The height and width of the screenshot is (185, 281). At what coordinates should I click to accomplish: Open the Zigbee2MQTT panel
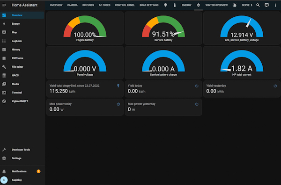[x=22, y=101]
